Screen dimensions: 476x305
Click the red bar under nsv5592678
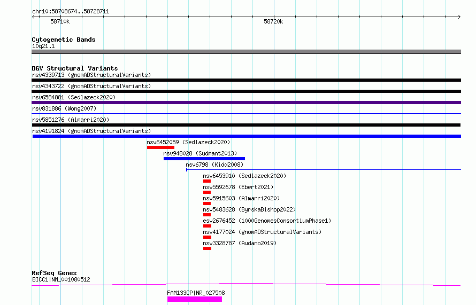tap(207, 192)
